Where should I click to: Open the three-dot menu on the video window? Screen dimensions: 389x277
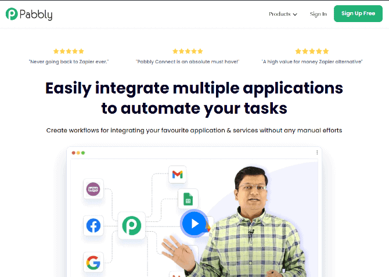click(317, 152)
